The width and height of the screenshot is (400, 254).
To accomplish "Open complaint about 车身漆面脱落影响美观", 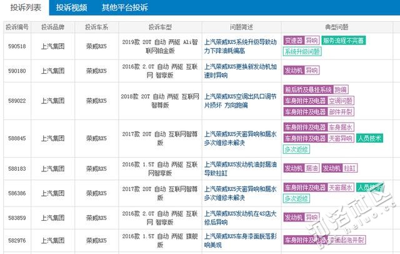I will [240, 240].
